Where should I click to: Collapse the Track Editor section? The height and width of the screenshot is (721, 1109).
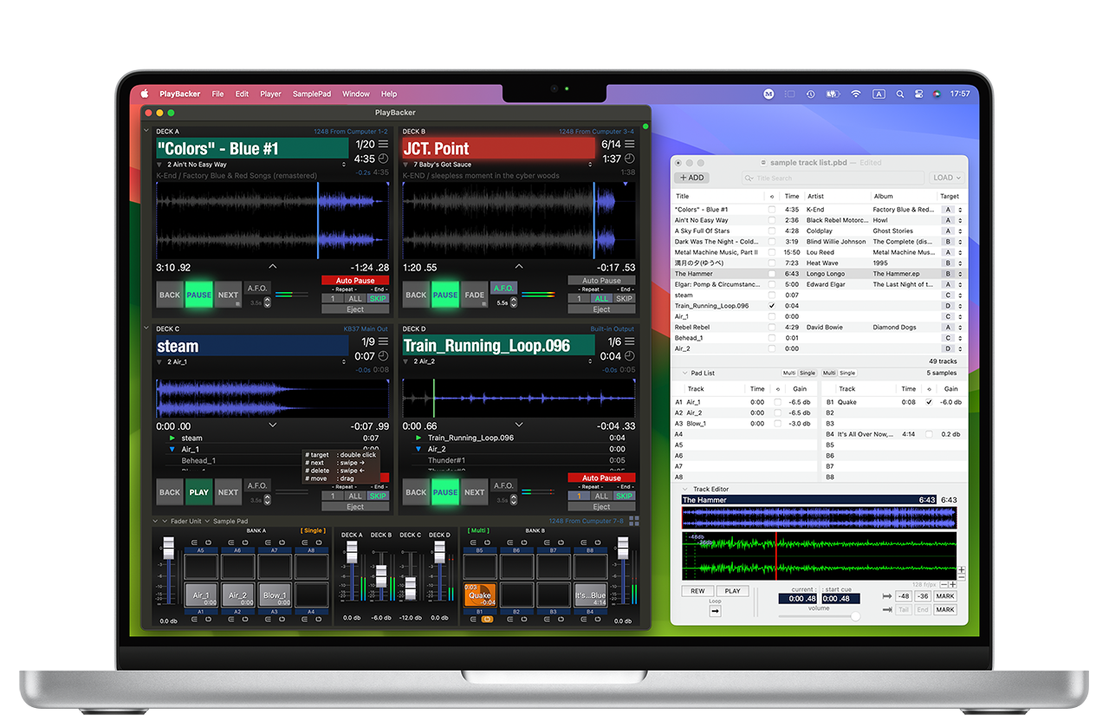pyautogui.click(x=684, y=490)
